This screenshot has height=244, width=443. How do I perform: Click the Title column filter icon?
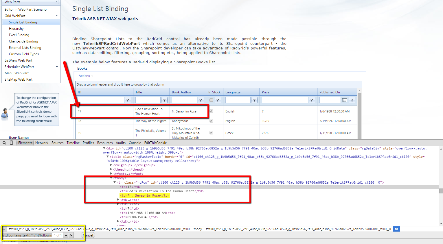pos(164,100)
